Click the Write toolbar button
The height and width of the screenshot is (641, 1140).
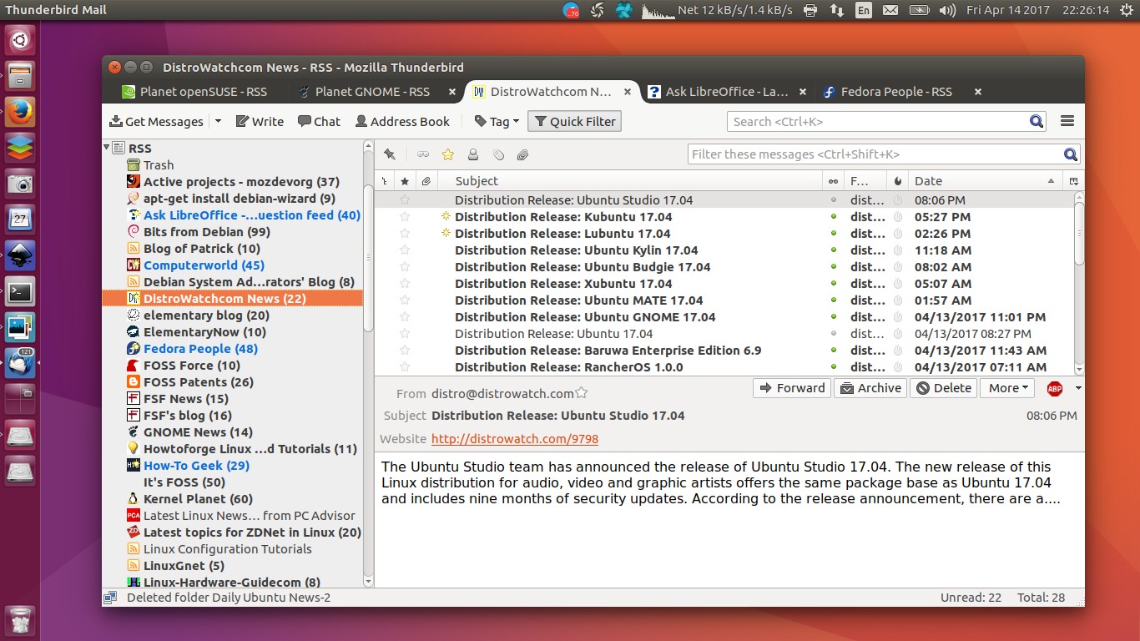(260, 121)
